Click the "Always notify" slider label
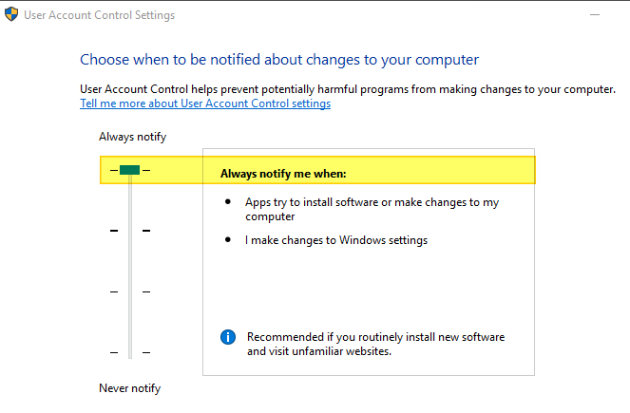Viewport: 630px width, 413px height. 132,137
